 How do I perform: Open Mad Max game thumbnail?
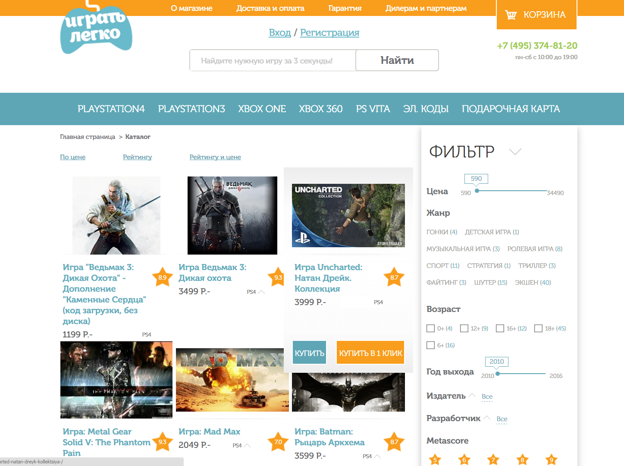click(232, 380)
